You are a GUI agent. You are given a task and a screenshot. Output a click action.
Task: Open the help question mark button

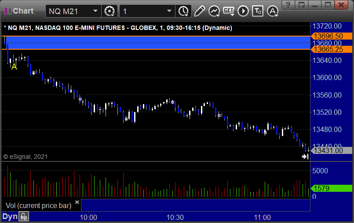coord(288,4)
